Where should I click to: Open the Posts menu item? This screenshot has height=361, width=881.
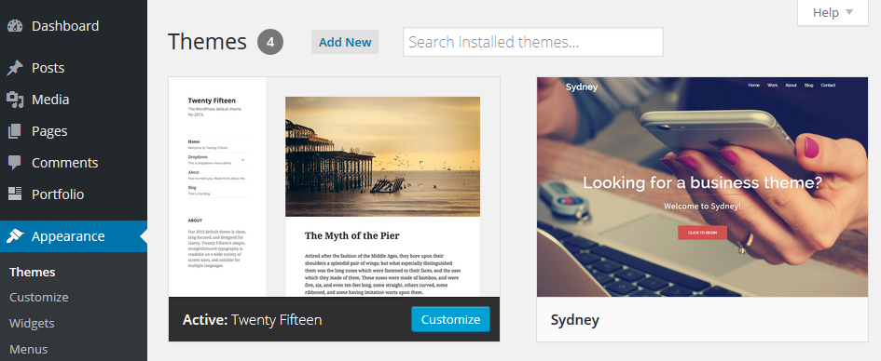point(74,68)
